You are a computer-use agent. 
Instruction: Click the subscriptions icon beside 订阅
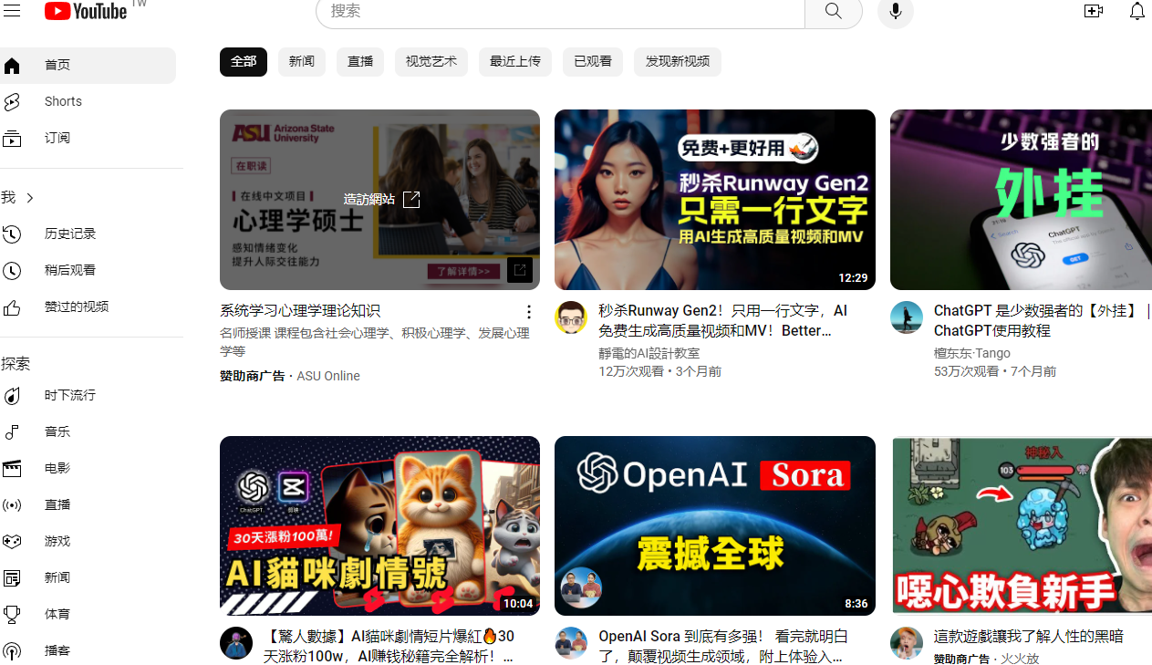[x=12, y=139]
